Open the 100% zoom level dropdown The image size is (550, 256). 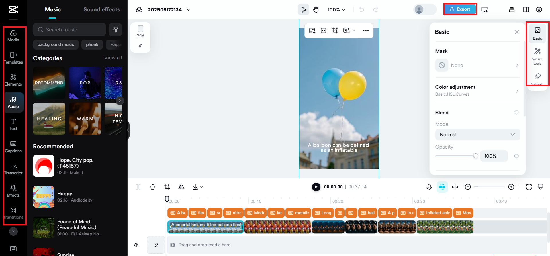pyautogui.click(x=336, y=10)
